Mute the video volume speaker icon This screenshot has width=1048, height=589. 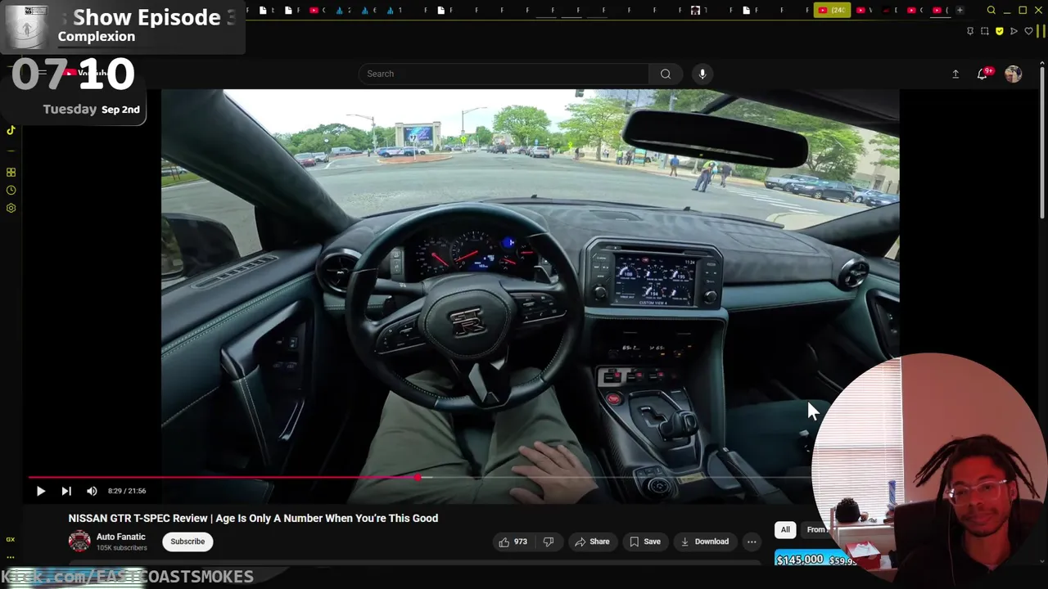[x=92, y=491]
